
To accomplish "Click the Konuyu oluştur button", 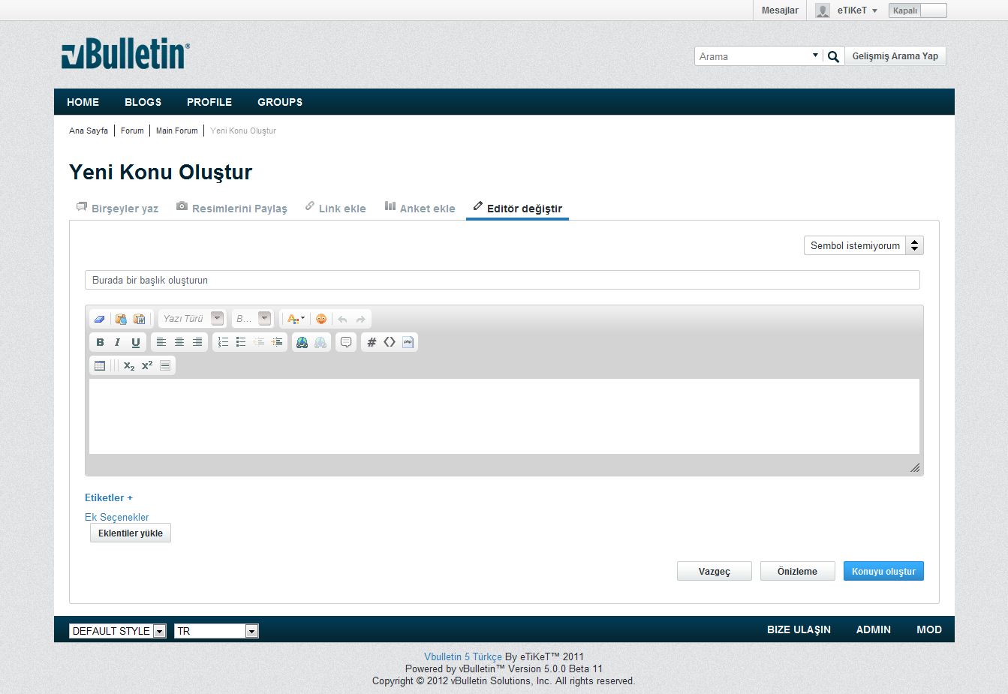I will (883, 571).
